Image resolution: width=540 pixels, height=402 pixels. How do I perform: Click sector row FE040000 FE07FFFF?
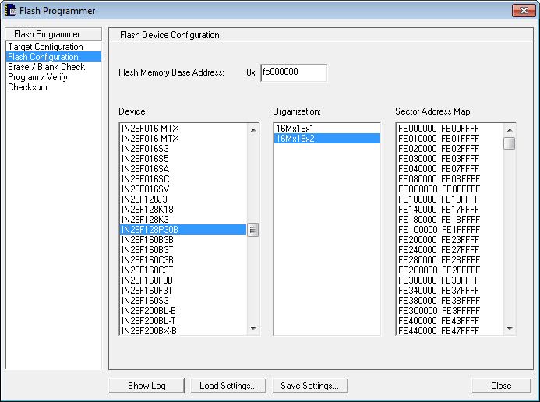point(450,169)
